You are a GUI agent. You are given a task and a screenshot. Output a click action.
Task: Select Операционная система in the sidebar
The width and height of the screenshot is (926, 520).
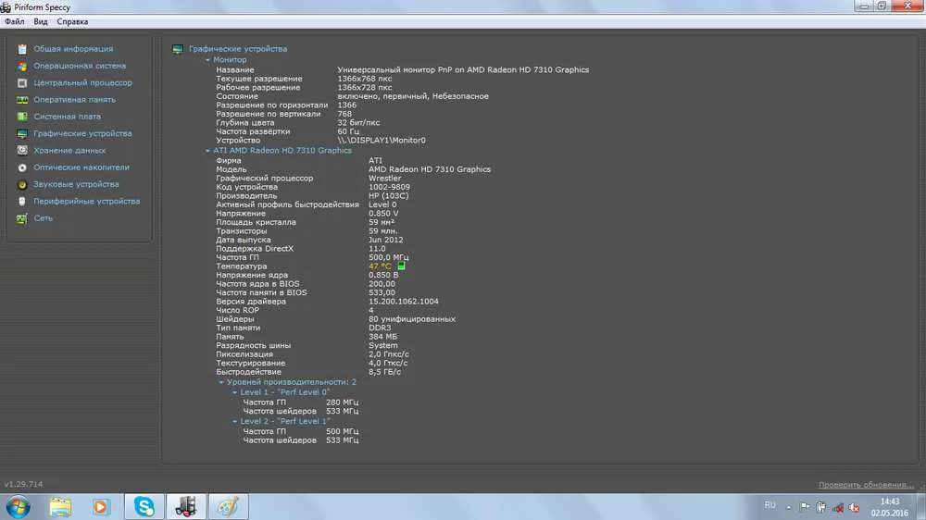(80, 66)
